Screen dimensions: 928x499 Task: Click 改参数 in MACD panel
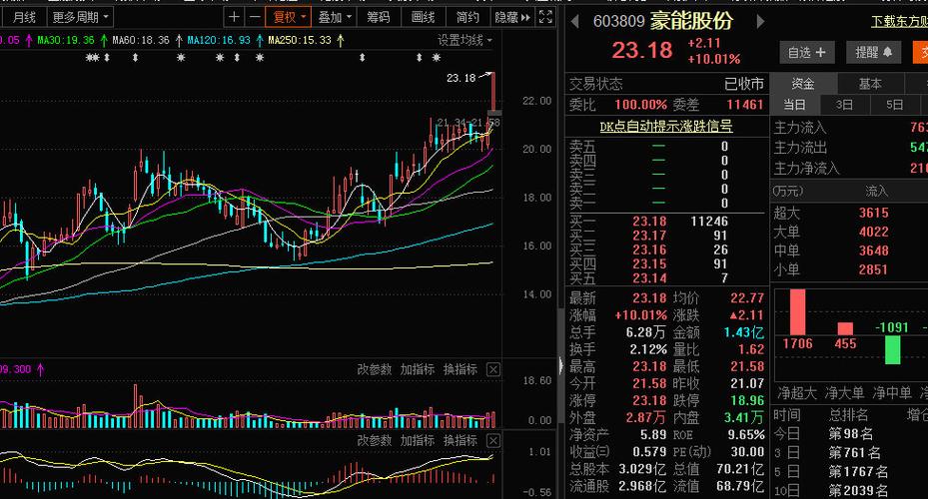374,440
